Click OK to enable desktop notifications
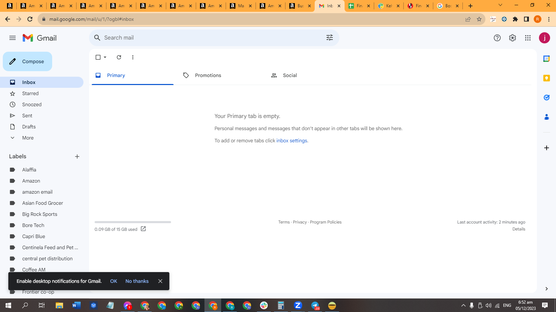 pyautogui.click(x=114, y=281)
